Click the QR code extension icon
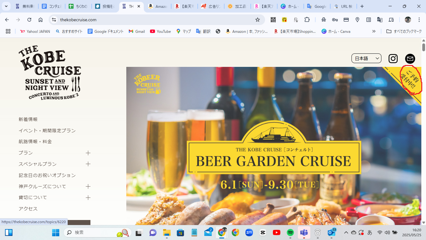Viewport: 426px width, 240px height. [273, 20]
